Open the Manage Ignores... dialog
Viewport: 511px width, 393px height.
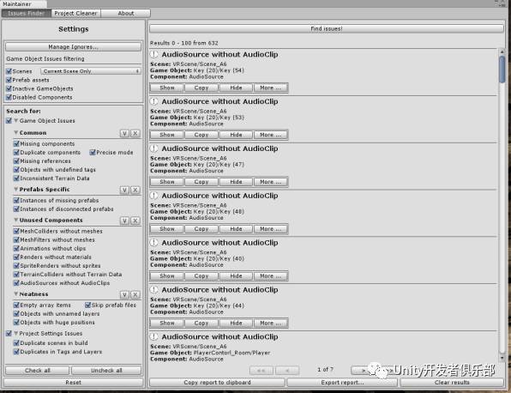point(74,46)
